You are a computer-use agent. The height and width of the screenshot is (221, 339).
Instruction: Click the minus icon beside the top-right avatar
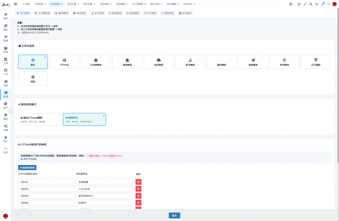329,4
